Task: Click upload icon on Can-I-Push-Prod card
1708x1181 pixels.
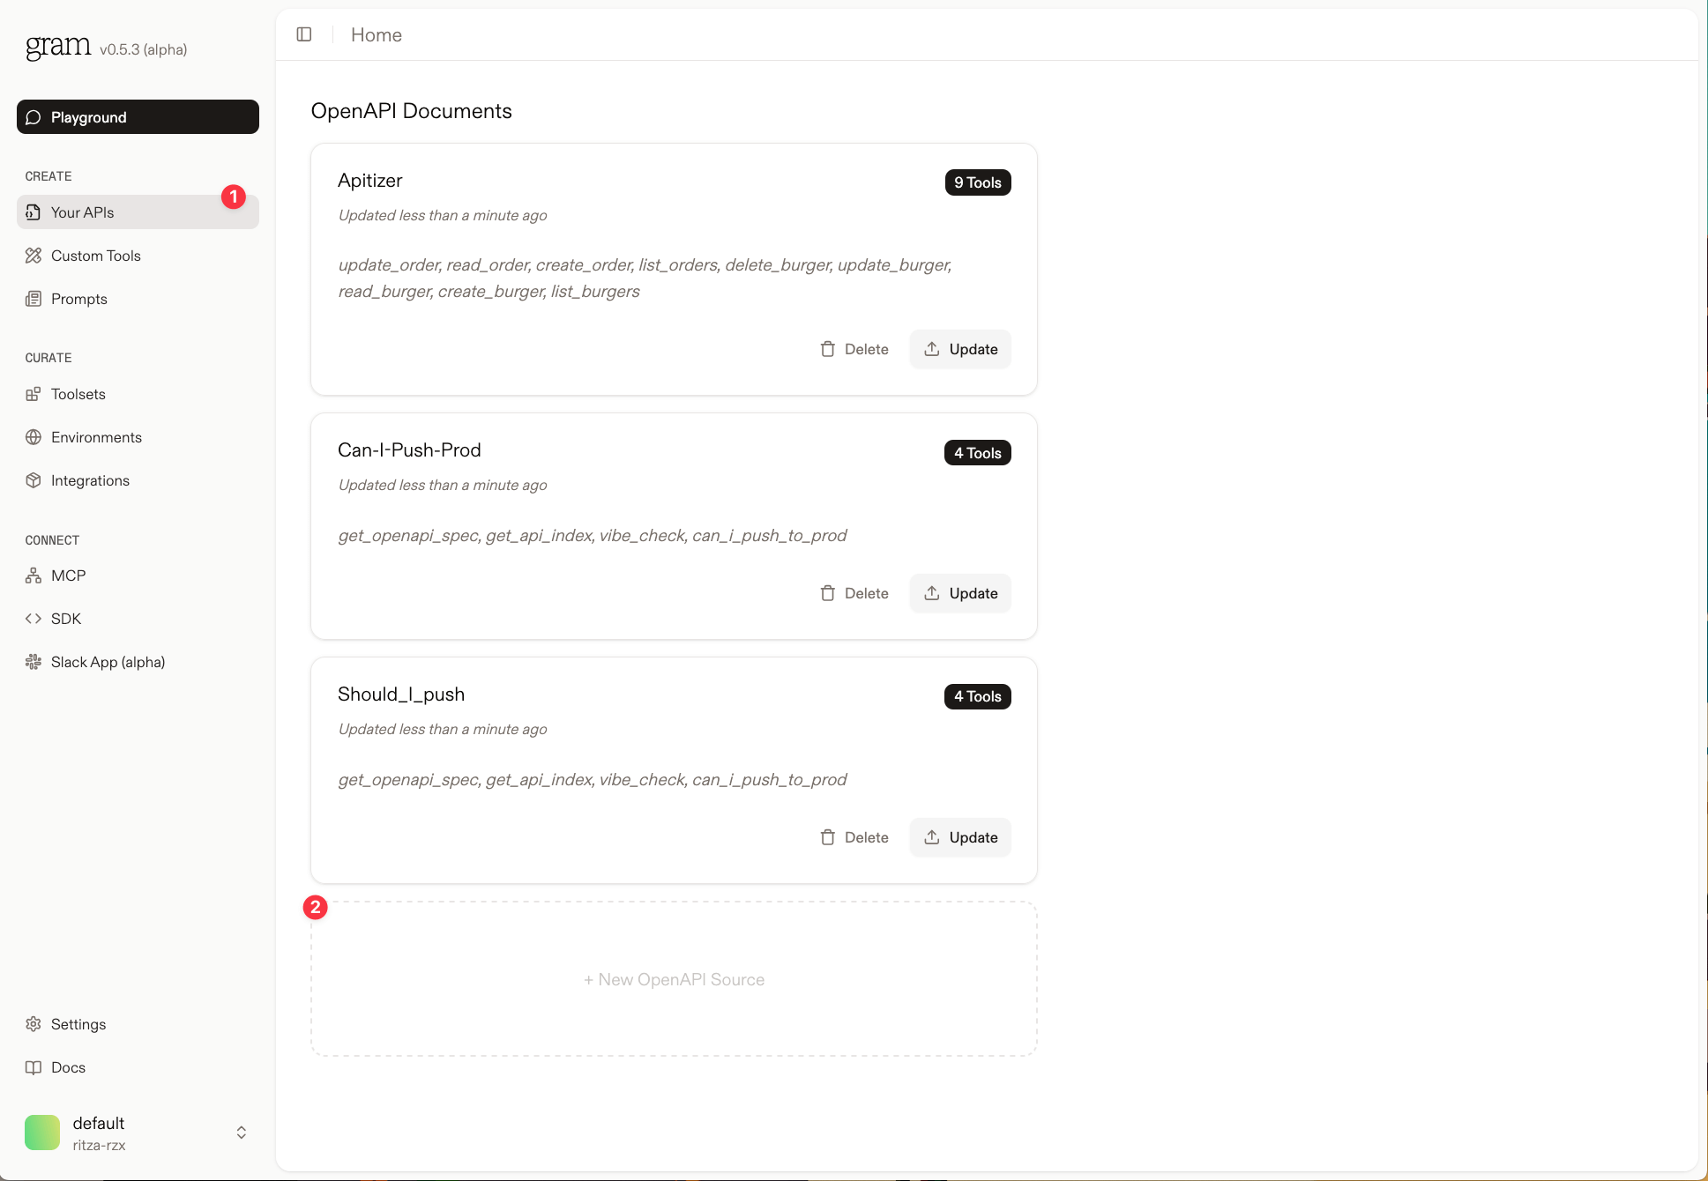Action: pyautogui.click(x=931, y=593)
